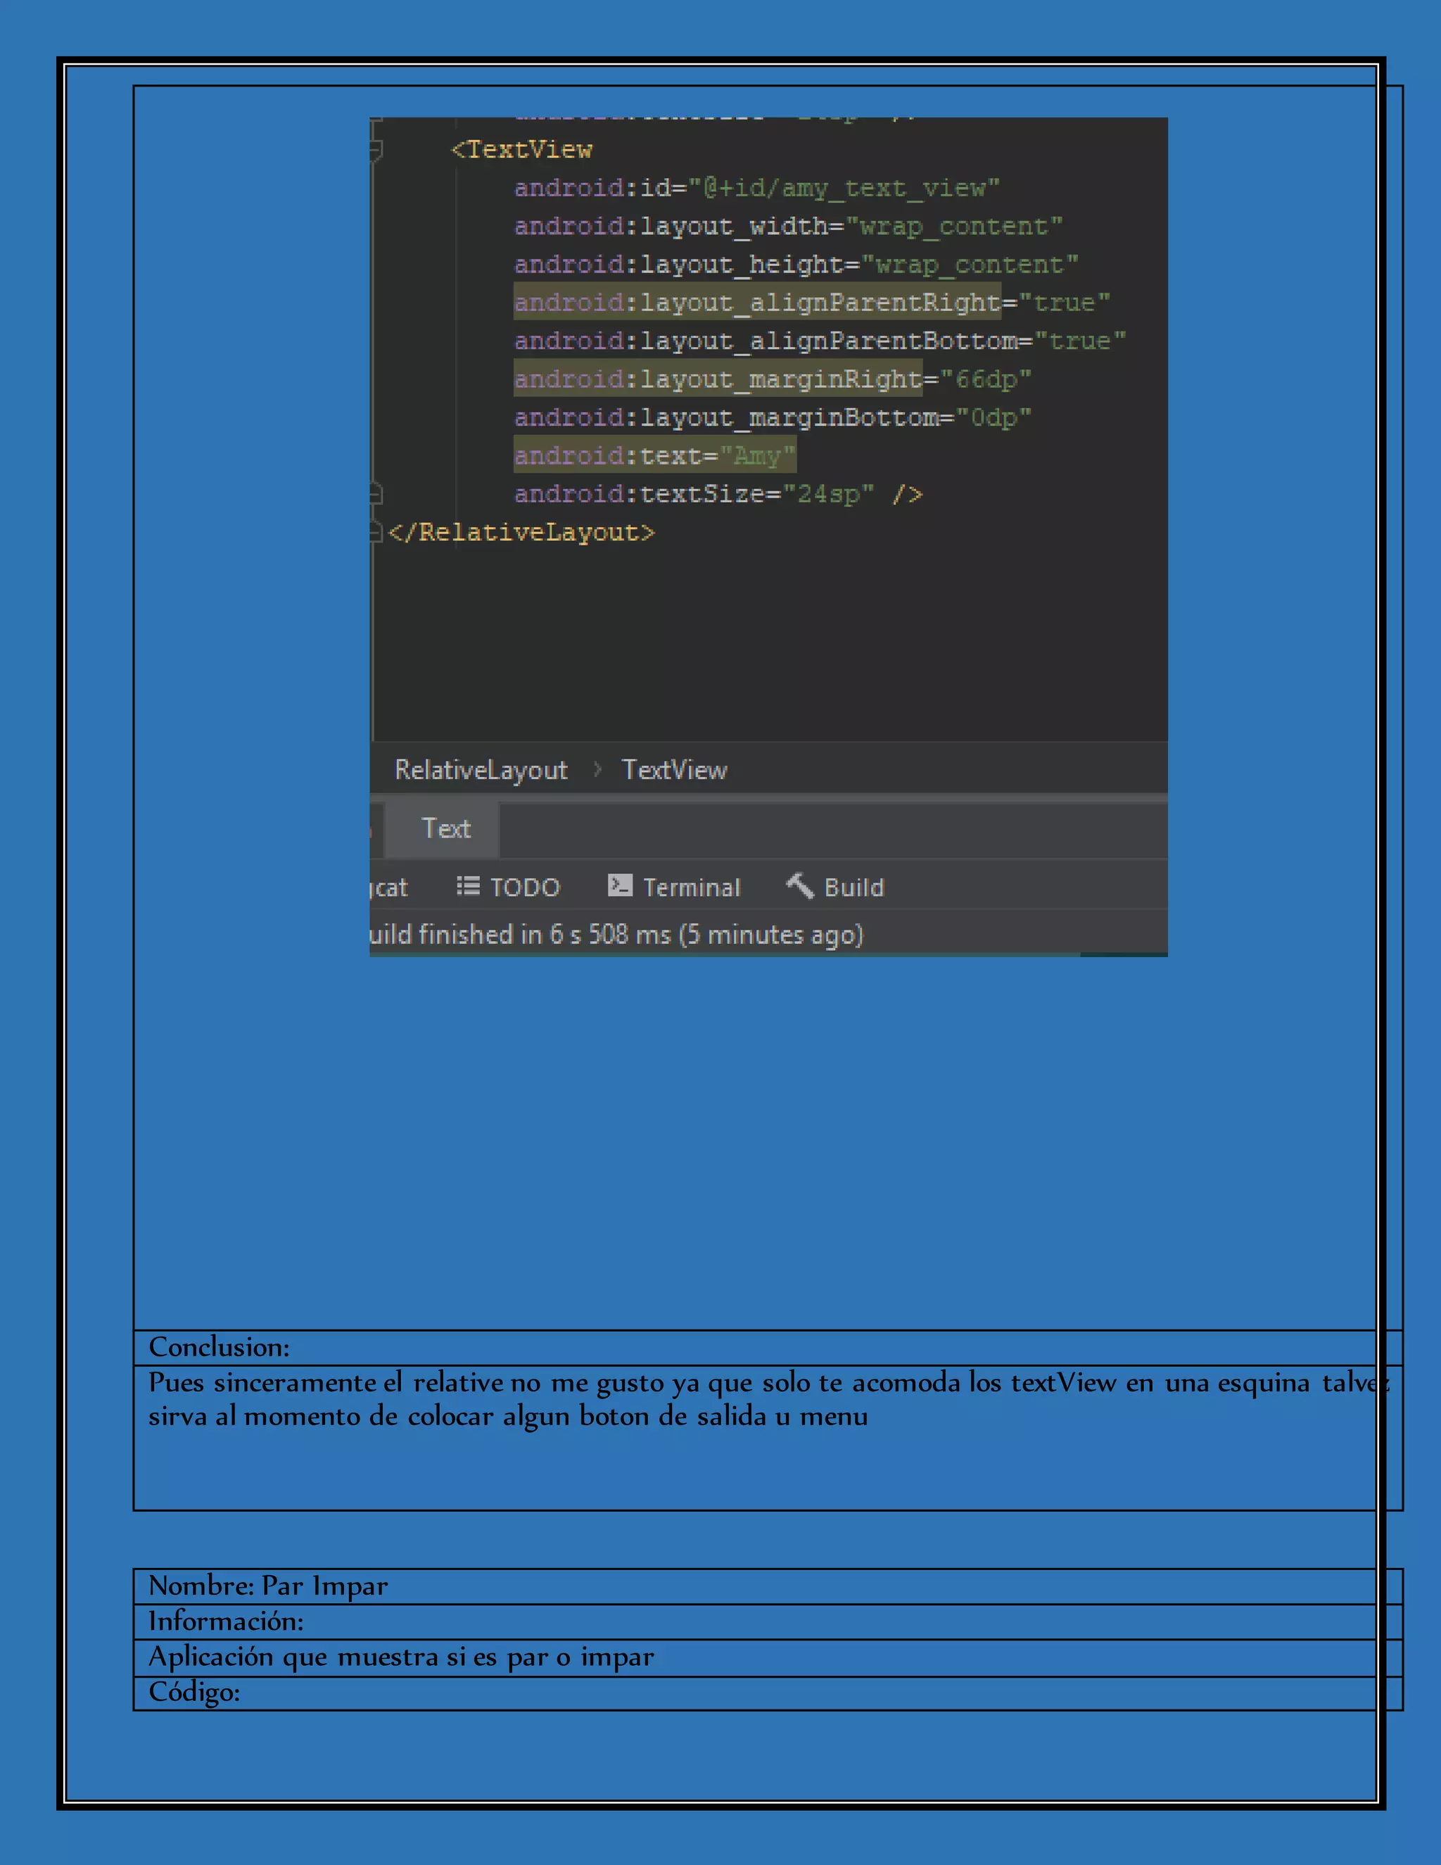Click the highlighted layout_alignParentRight attribute
Image resolution: width=1441 pixels, height=1865 pixels.
pyautogui.click(x=757, y=303)
